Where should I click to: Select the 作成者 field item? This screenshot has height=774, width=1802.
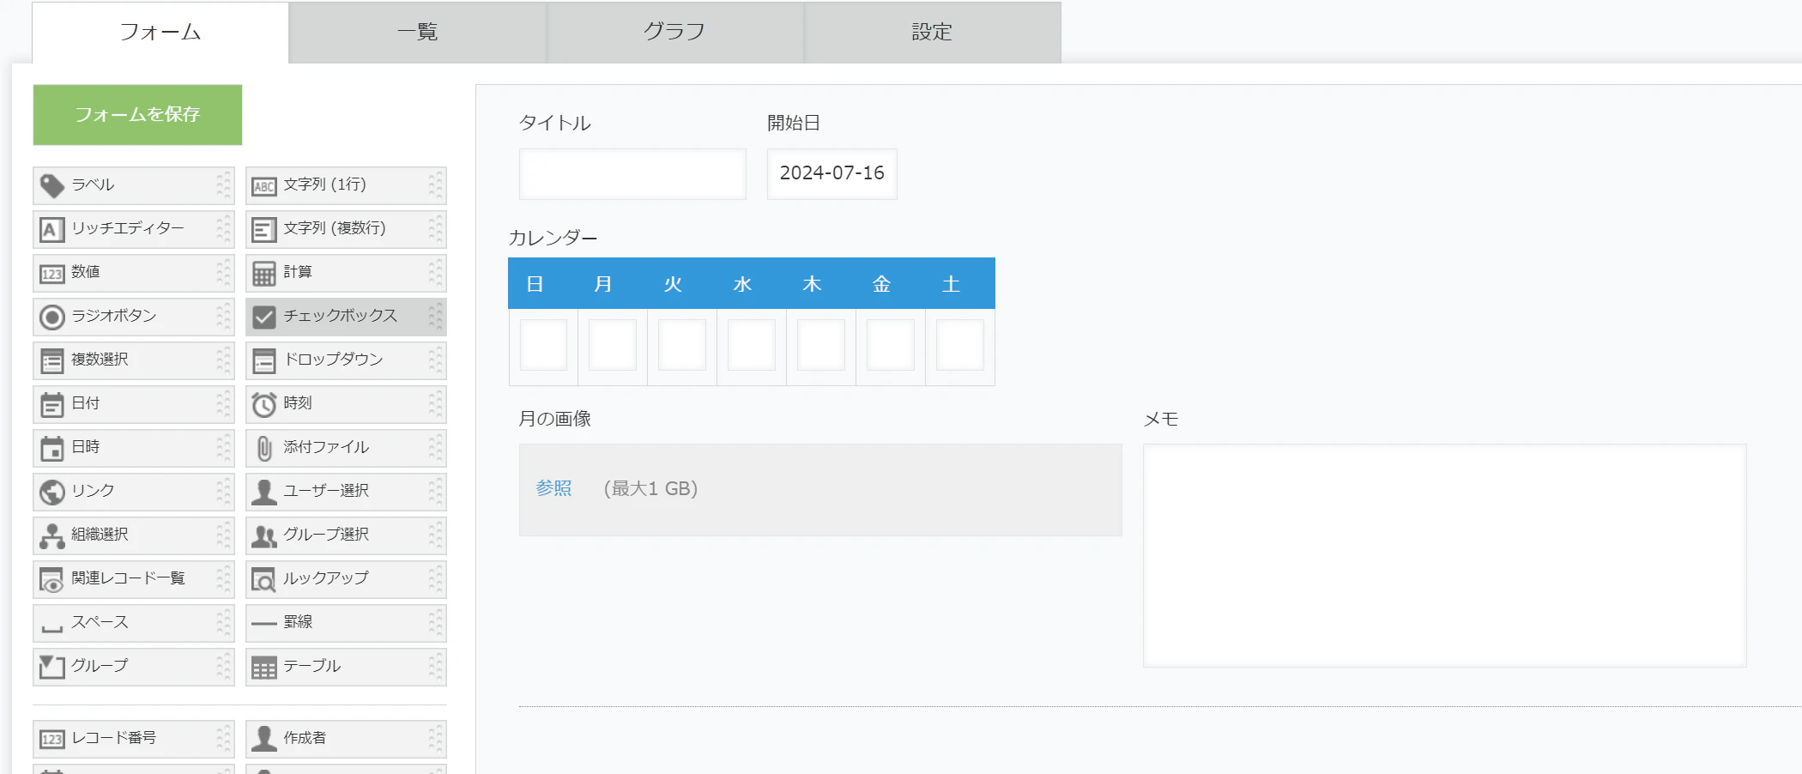point(346,739)
